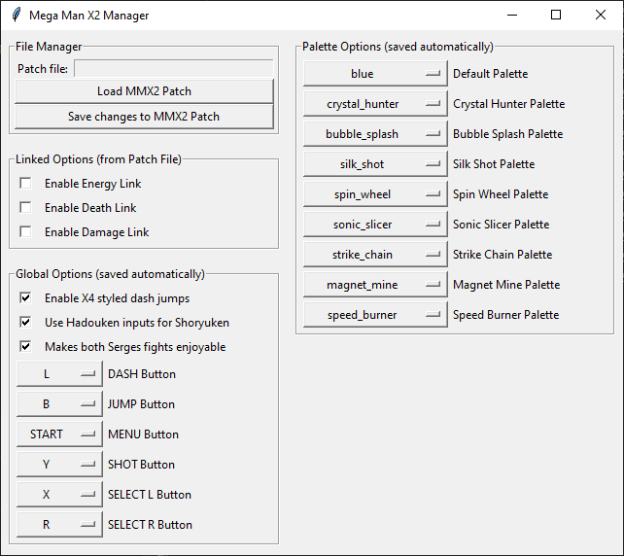Click 'Palette Options (saved automatically)' heading
Viewport: 624px width, 556px height.
(x=398, y=47)
